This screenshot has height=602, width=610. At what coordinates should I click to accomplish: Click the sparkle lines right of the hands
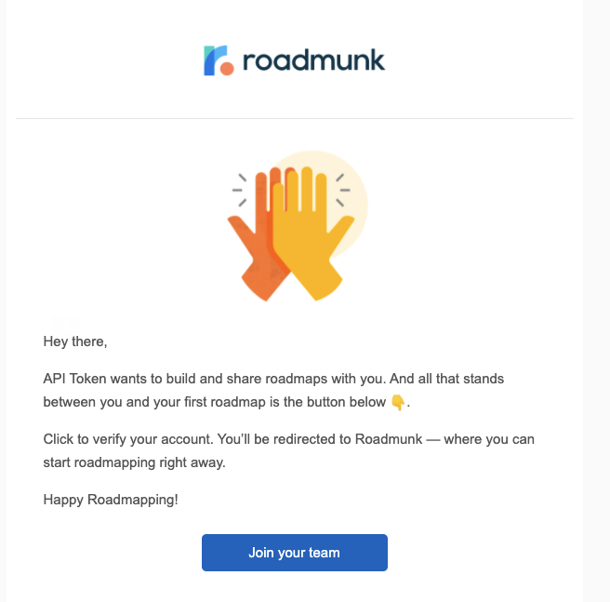coord(340,189)
